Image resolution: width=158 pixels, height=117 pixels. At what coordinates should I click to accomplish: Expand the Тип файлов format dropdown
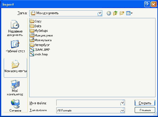(x=123, y=110)
